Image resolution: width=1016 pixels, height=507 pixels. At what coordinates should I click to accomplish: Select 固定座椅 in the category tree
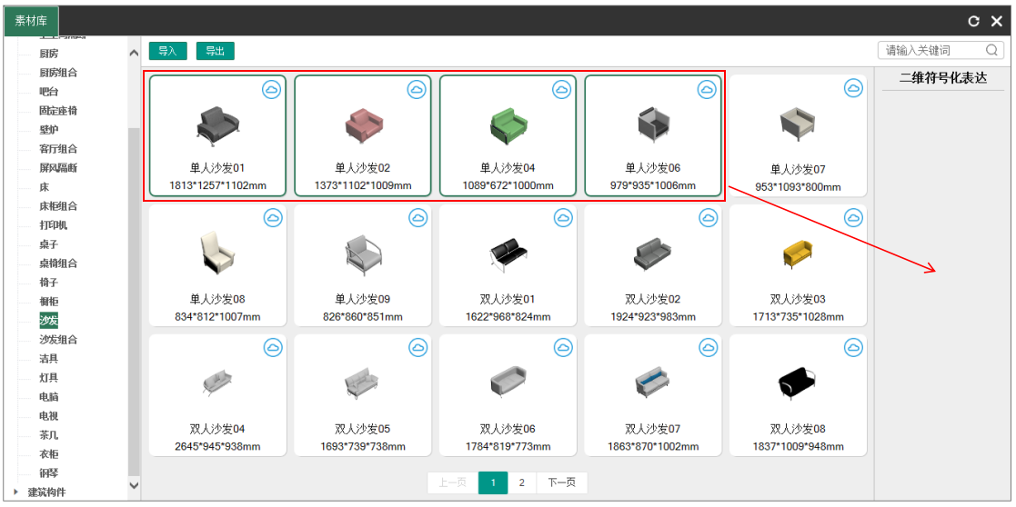tap(58, 111)
